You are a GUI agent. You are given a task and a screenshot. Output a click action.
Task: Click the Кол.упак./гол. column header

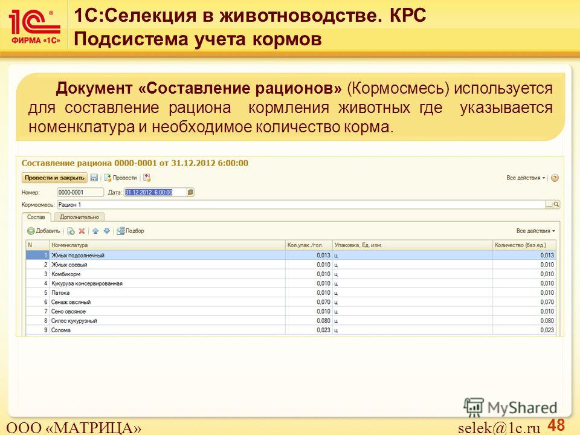point(309,245)
